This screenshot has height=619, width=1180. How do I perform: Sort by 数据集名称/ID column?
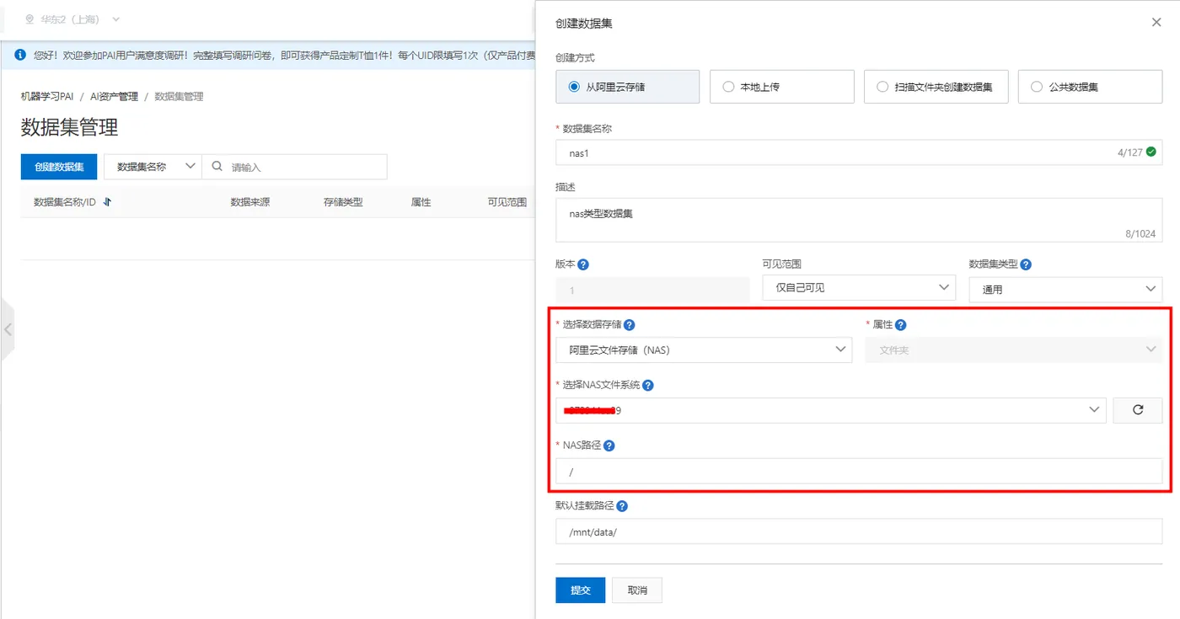coord(107,202)
